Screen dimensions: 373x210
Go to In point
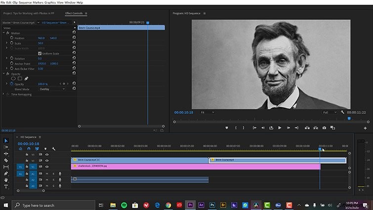[254, 127]
